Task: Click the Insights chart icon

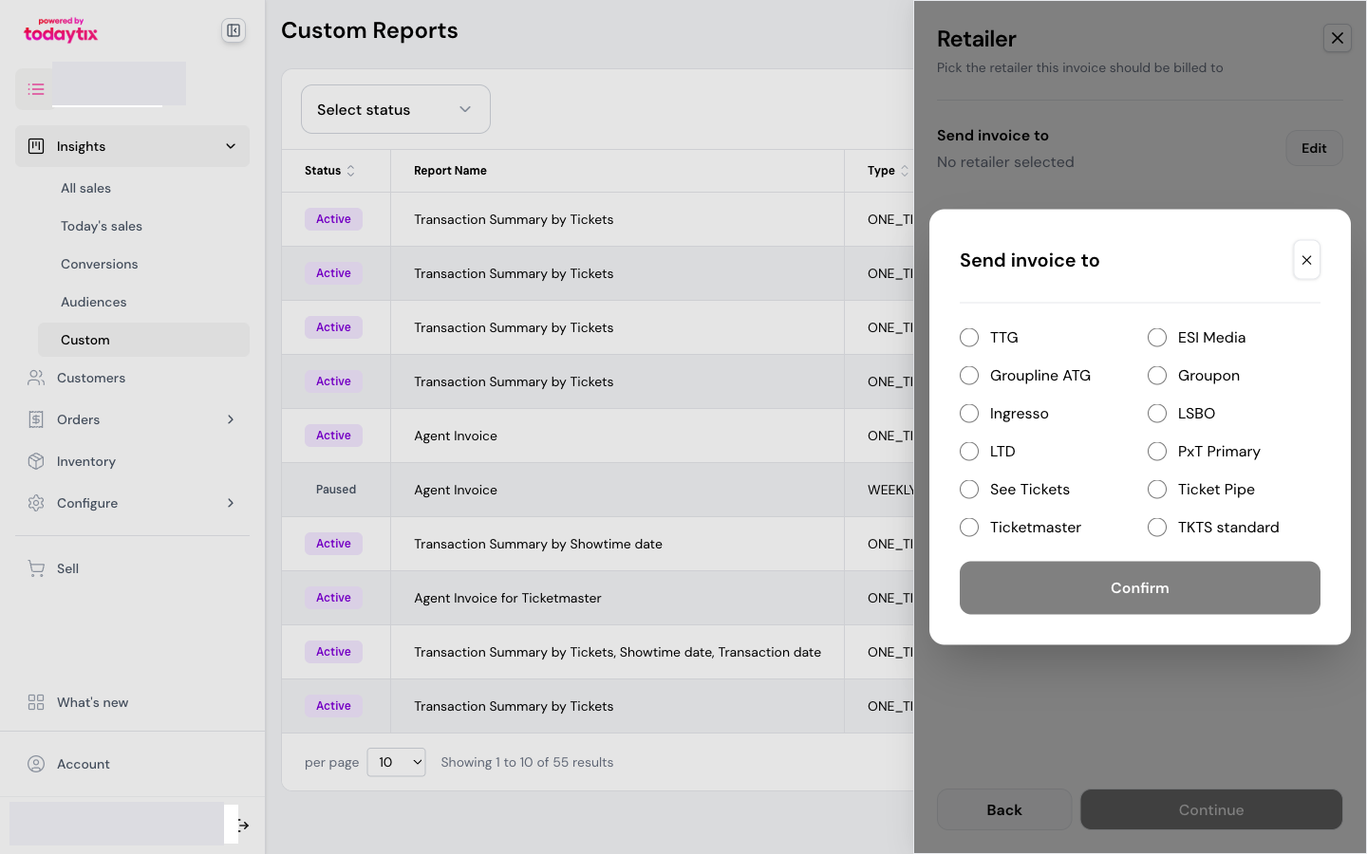Action: (36, 146)
